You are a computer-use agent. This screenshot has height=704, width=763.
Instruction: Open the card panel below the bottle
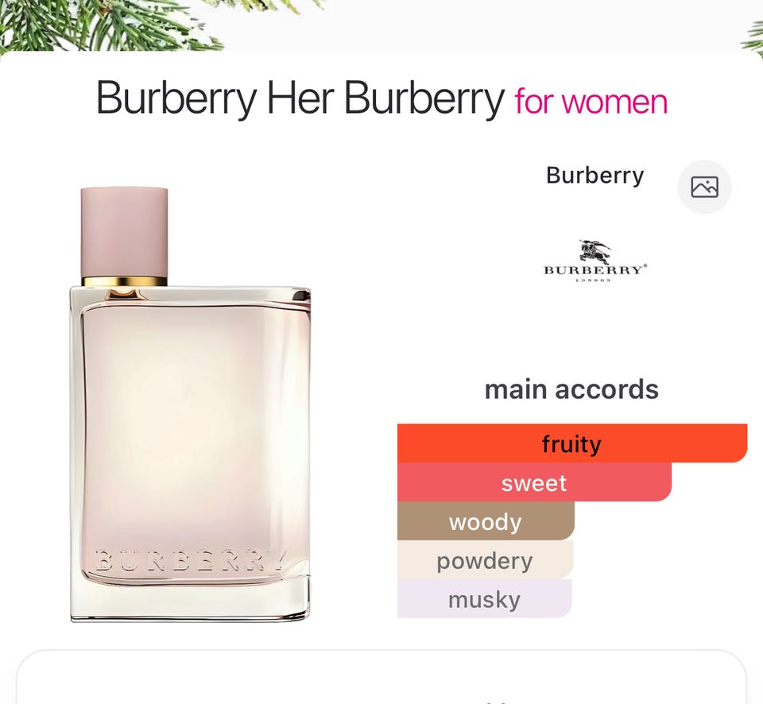coord(381,677)
